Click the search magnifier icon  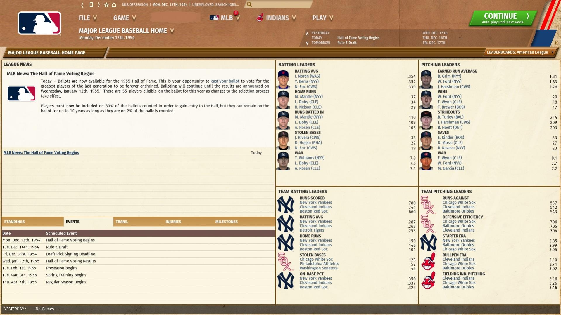[249, 4]
